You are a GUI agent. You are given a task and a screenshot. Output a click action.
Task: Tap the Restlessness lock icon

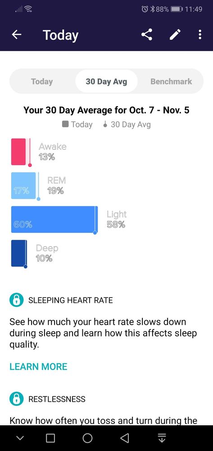pyautogui.click(x=16, y=399)
